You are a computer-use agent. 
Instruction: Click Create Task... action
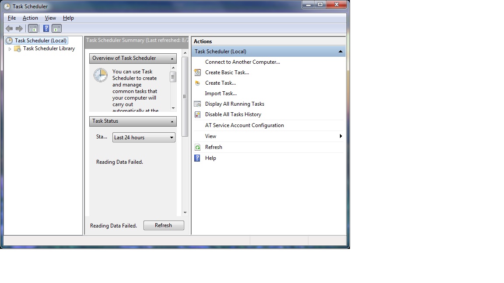click(220, 83)
